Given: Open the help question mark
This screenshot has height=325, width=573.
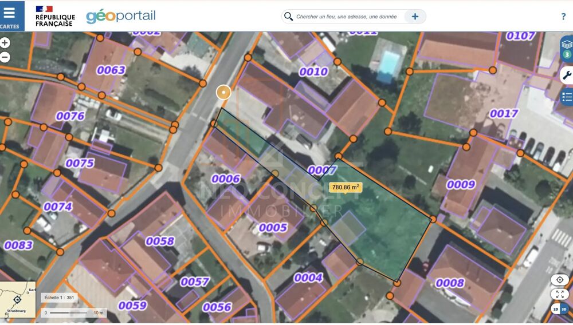Looking at the screenshot, I should (563, 17).
